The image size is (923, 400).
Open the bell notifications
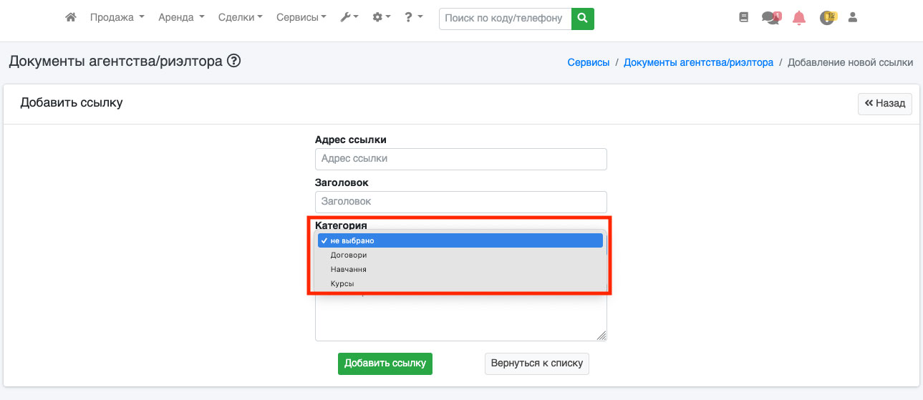pos(799,18)
